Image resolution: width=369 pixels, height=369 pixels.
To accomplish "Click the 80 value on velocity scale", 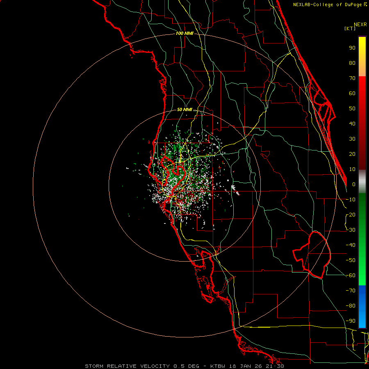I will pyautogui.click(x=352, y=63).
